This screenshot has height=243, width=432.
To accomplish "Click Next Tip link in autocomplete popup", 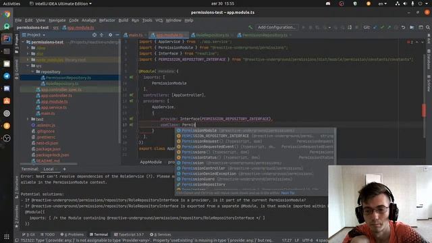I will click(x=288, y=193).
